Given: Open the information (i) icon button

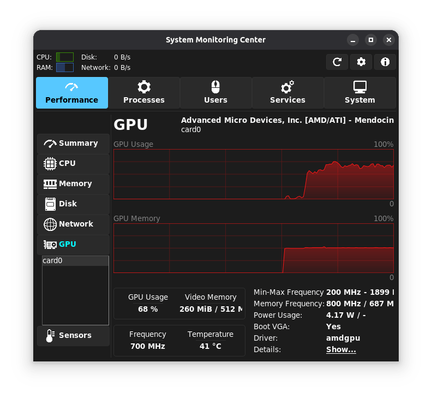Looking at the screenshot, I should pyautogui.click(x=385, y=62).
